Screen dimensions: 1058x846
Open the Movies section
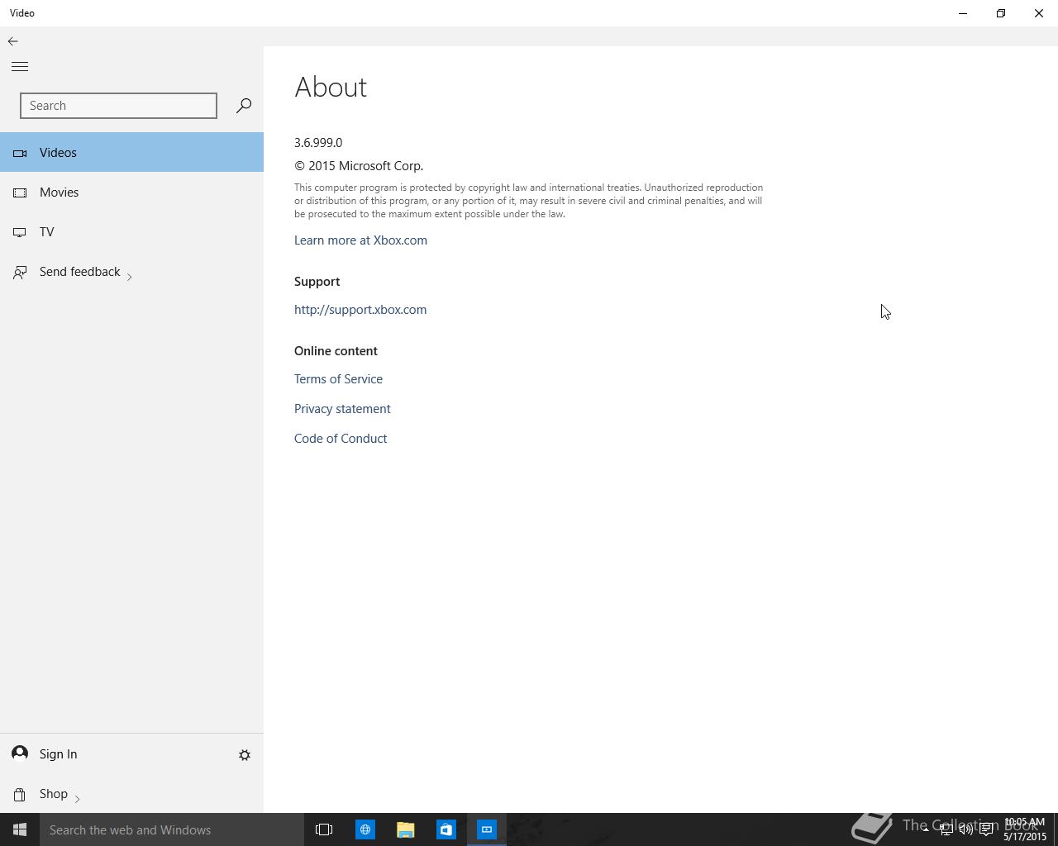click(x=131, y=192)
